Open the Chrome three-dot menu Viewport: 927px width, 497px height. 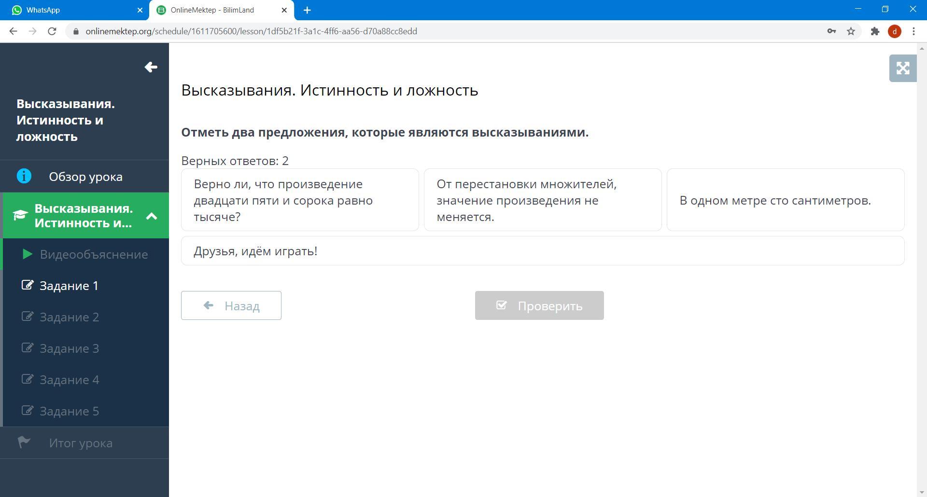913,31
